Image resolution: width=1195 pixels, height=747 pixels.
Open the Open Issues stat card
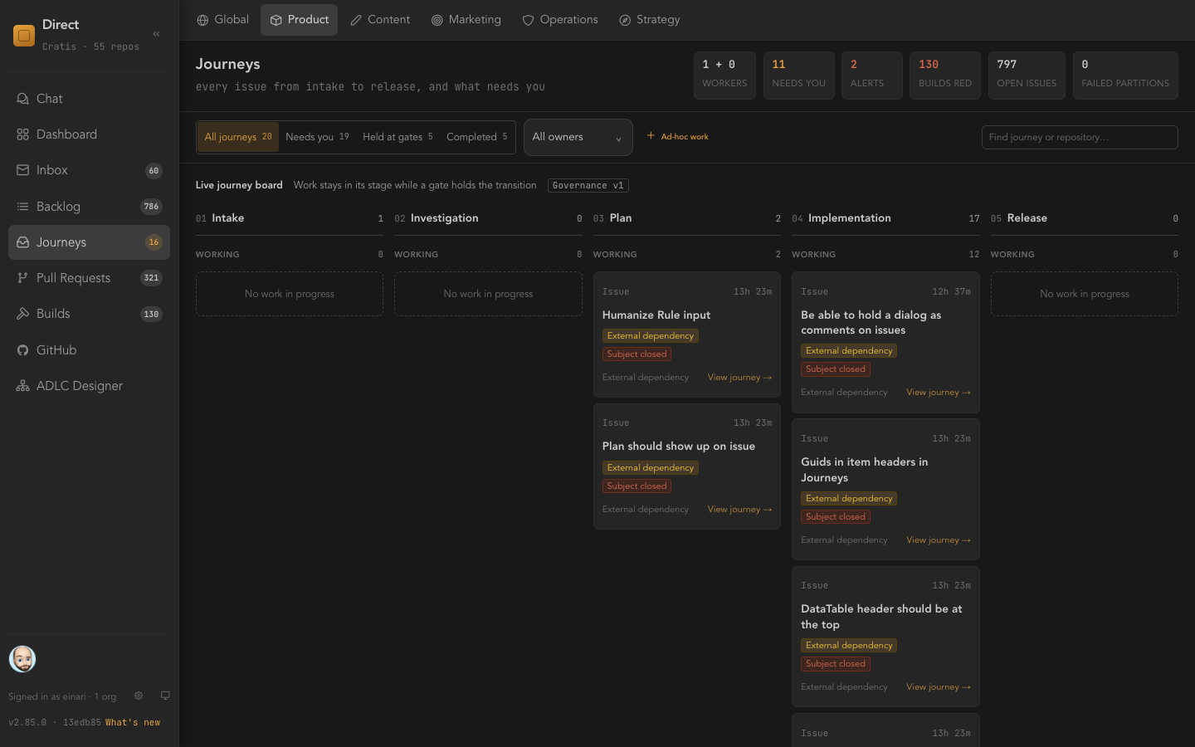coord(1027,76)
